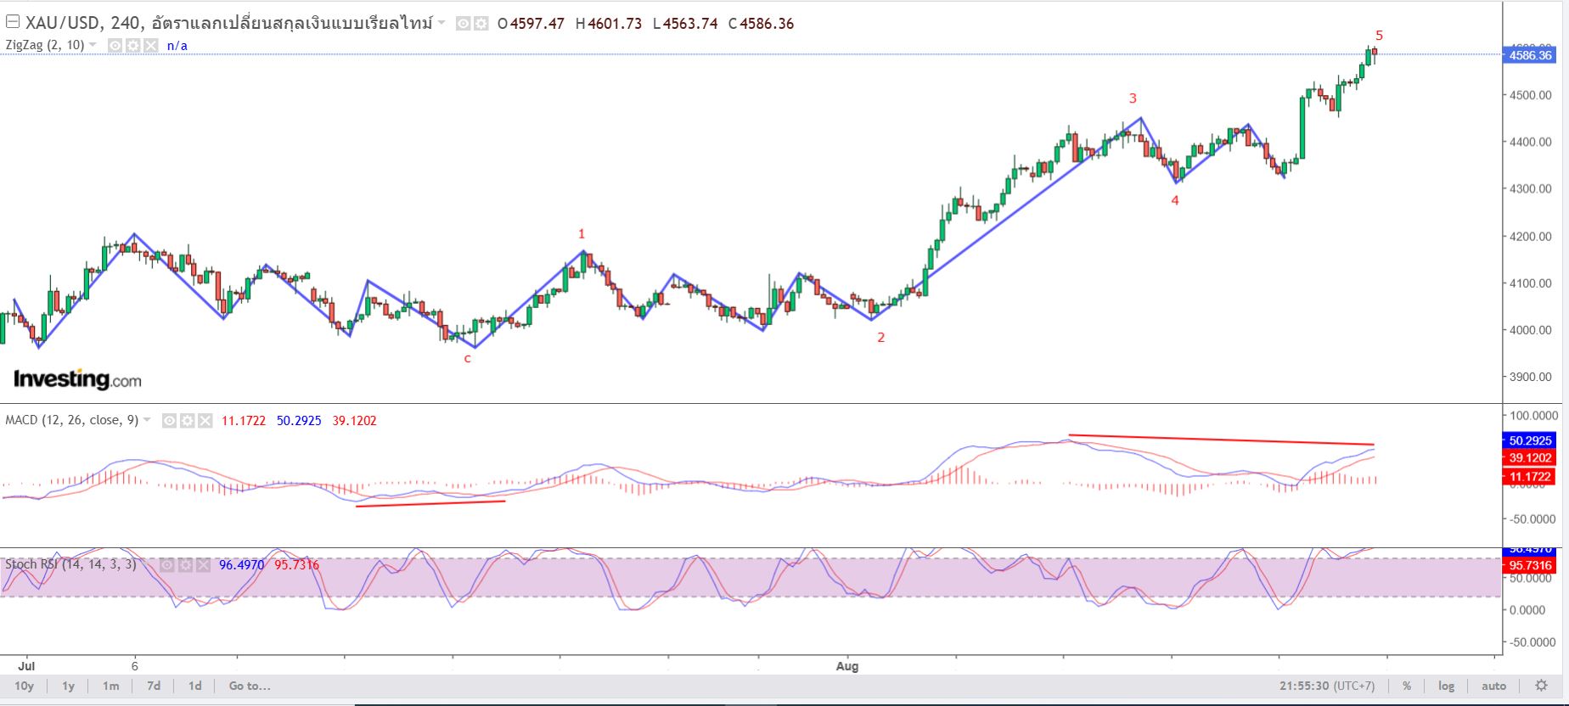
Task: Click the close price value 4586.36 in header
Action: [x=767, y=24]
